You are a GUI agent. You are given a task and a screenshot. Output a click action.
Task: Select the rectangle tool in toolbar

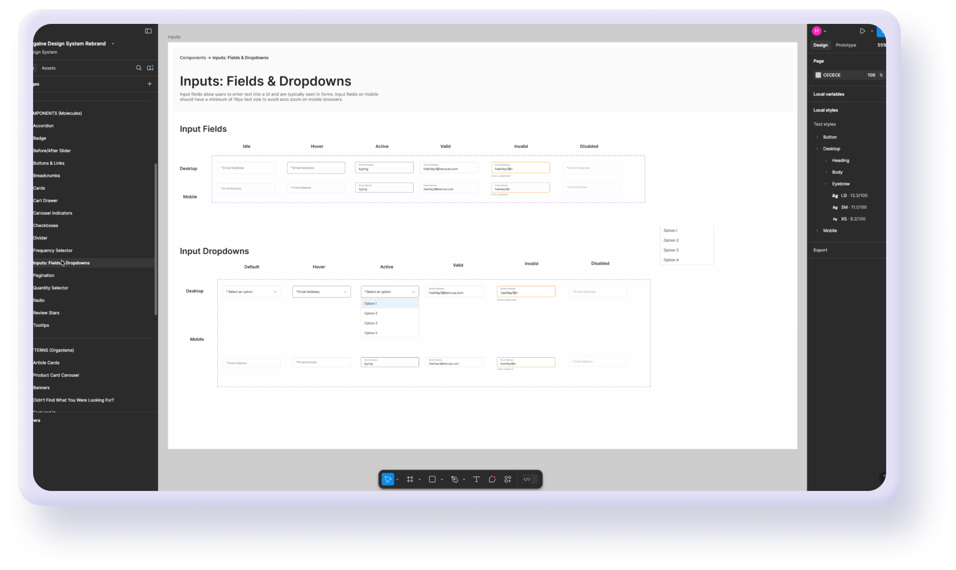click(x=432, y=479)
